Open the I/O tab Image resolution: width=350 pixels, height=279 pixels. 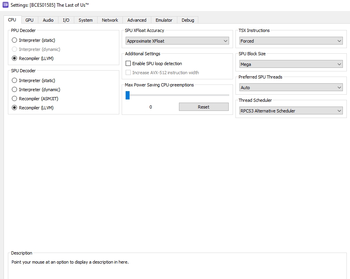pyautogui.click(x=66, y=20)
